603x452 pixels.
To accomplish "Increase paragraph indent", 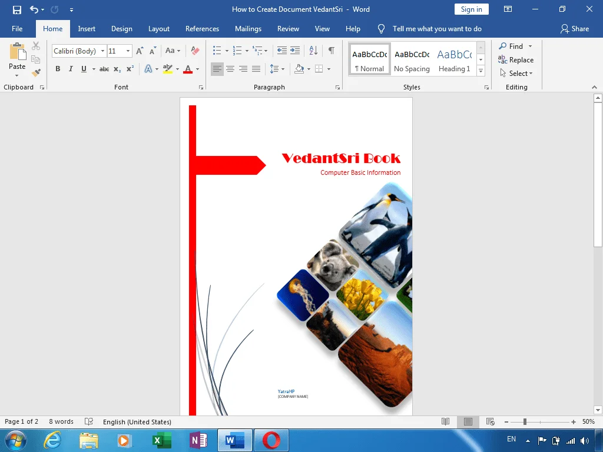I will pyautogui.click(x=295, y=51).
